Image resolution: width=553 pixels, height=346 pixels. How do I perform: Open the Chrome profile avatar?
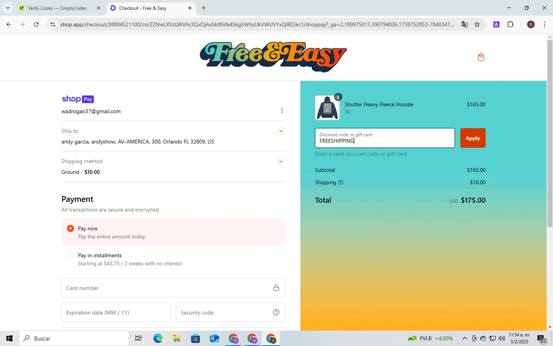[x=531, y=24]
